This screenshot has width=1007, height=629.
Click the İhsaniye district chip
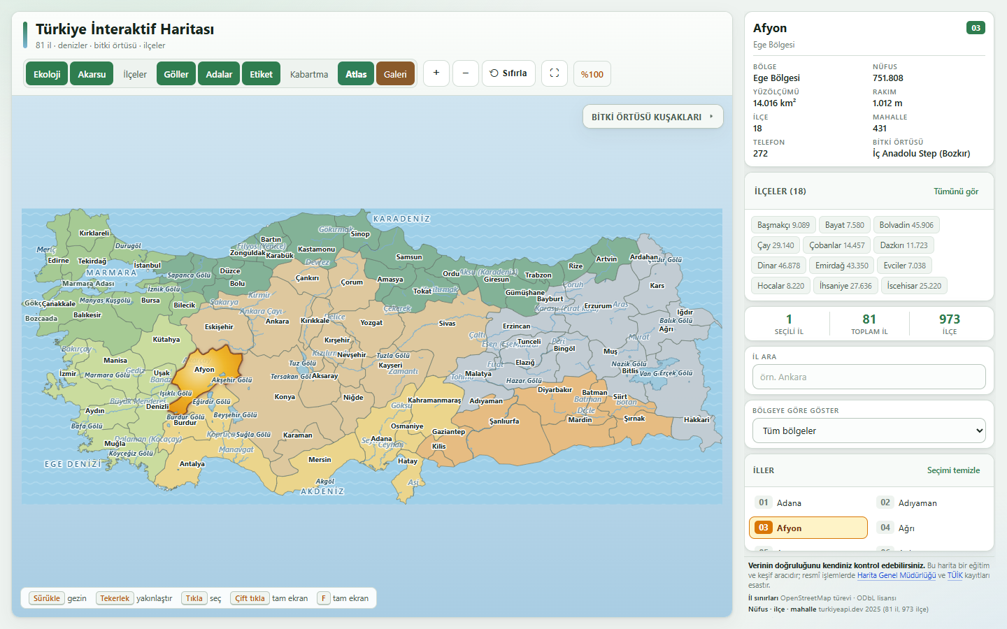pos(845,286)
